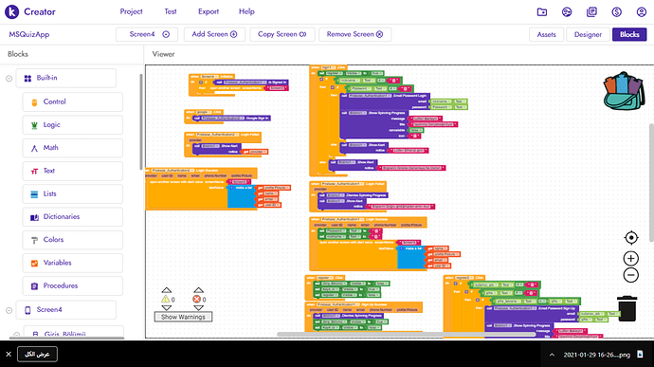Collapse the Screen4 component tree

click(x=9, y=310)
